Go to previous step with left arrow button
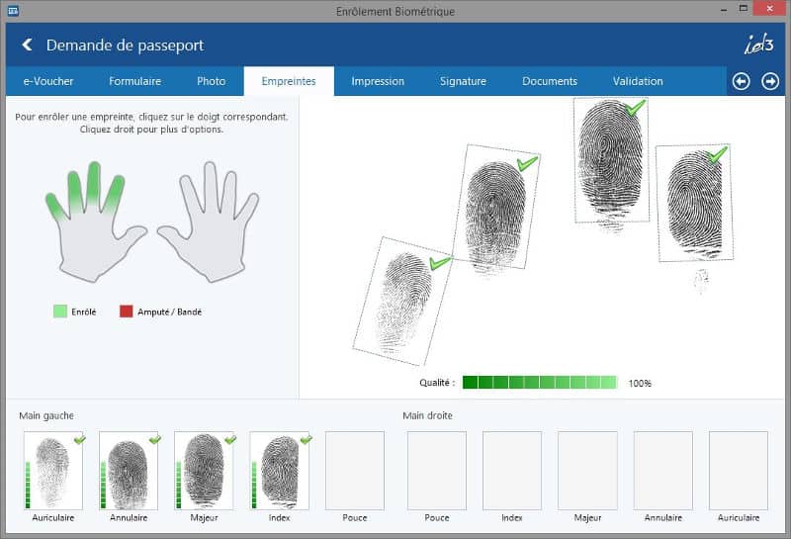This screenshot has width=791, height=539. [741, 81]
